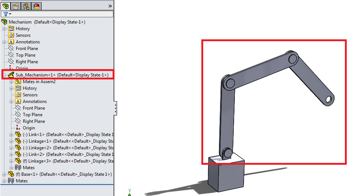Expand the (f) Base<1> part
This screenshot has width=353, height=196.
4,174
